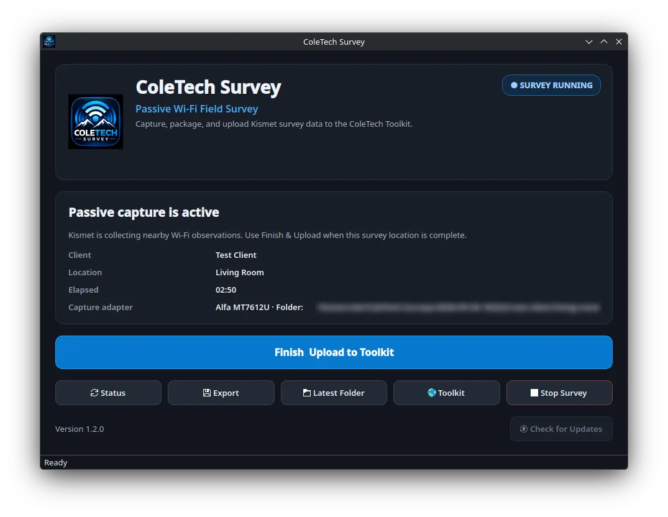Click the 'Ready' status bar text
The width and height of the screenshot is (668, 517).
56,462
